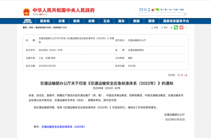
Task: Click 国务院政策文件库 breadcrumb
Action: (x=43, y=28)
